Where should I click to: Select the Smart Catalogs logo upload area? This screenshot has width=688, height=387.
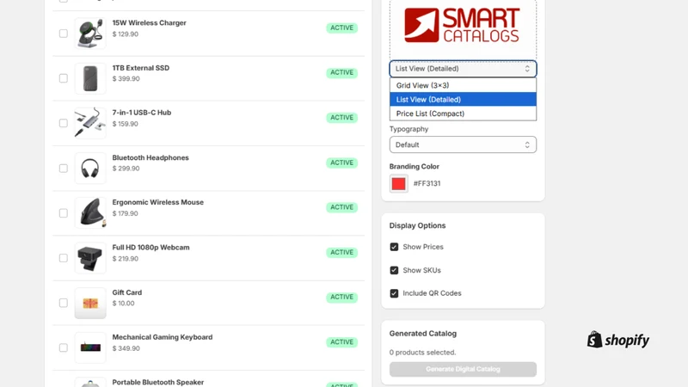click(x=463, y=28)
